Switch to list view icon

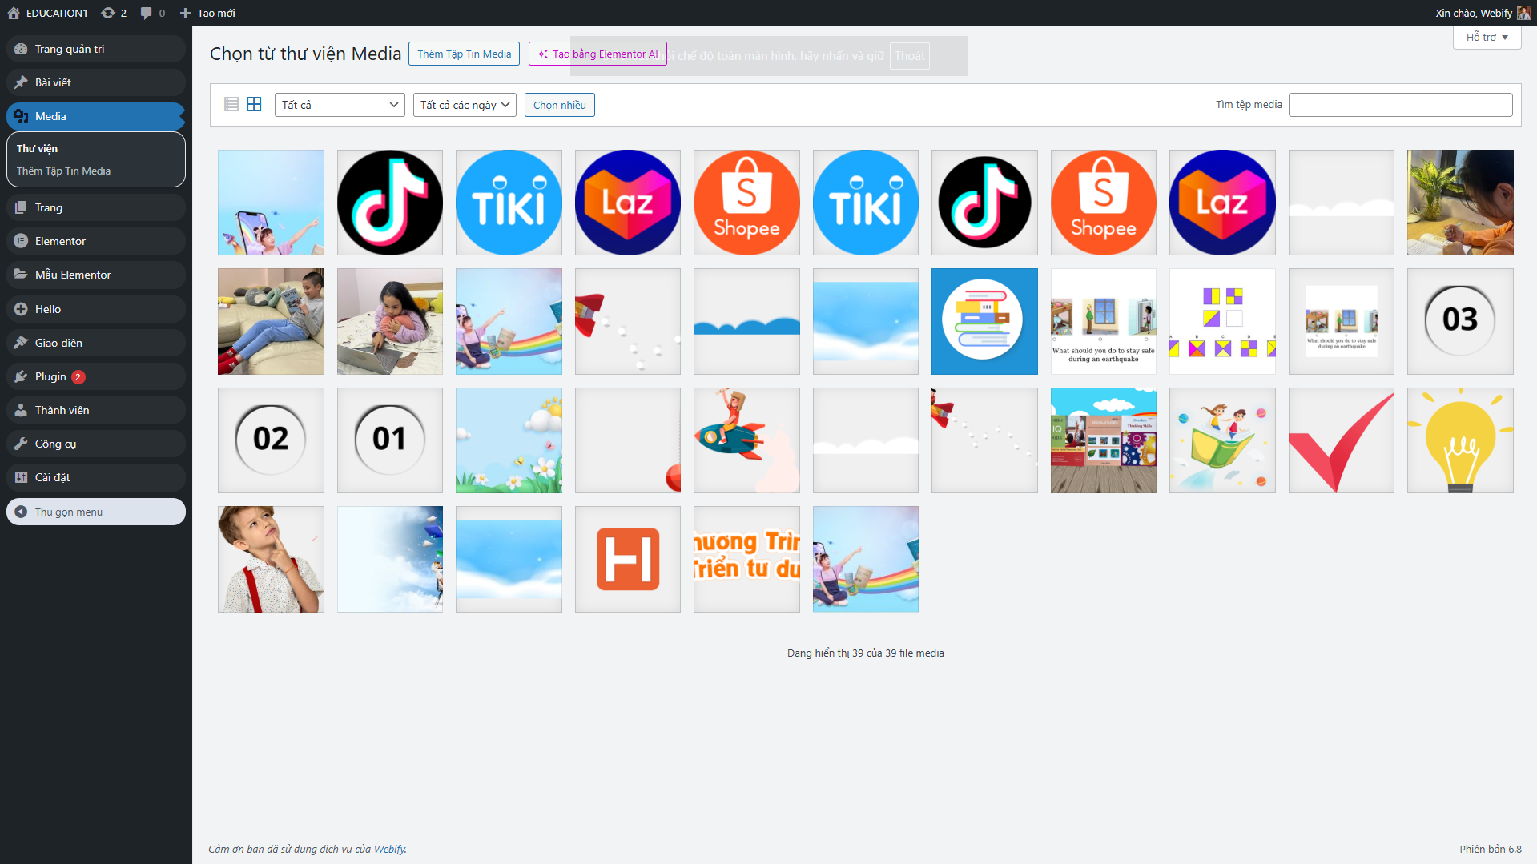click(231, 104)
